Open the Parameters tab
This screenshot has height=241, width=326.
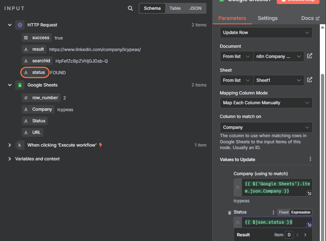pyautogui.click(x=232, y=18)
